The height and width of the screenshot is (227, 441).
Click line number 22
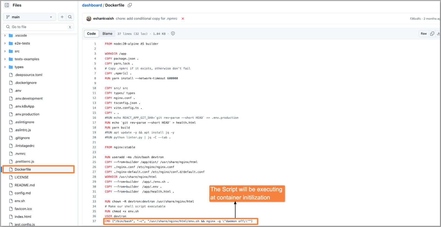(x=94, y=147)
